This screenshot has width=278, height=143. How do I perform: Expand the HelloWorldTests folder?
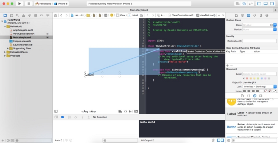(5, 52)
